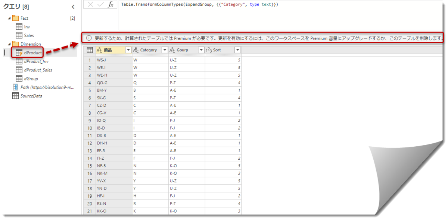
Task: Select the cell IO-Q
Action: (x=113, y=120)
